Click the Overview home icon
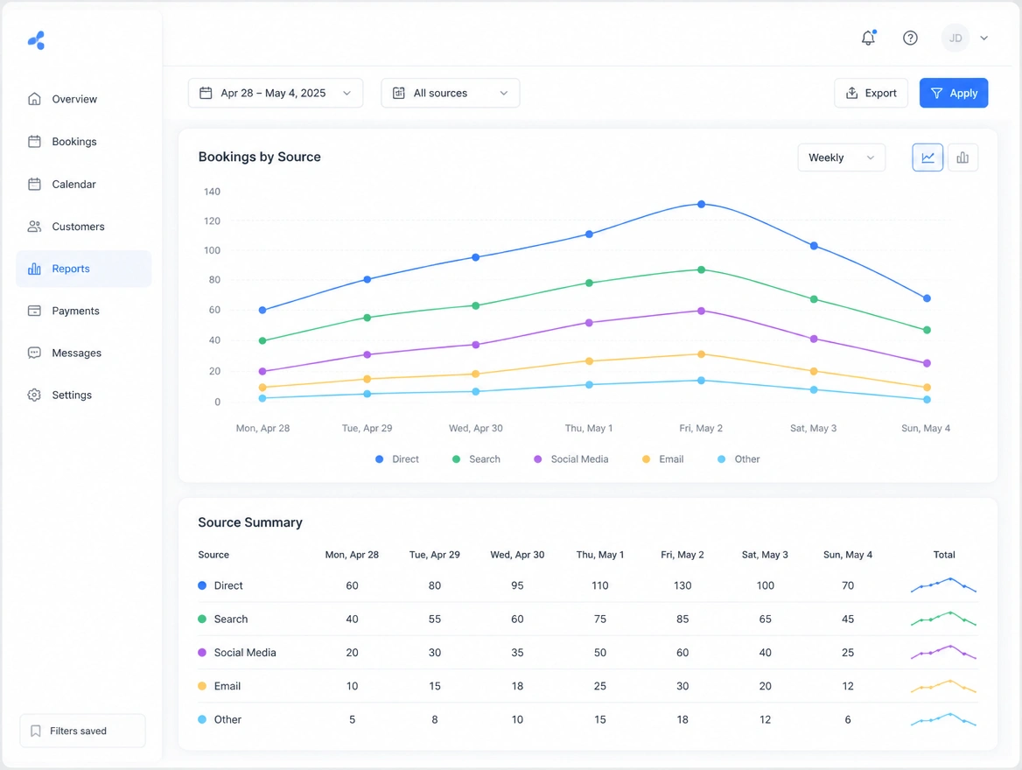Image resolution: width=1022 pixels, height=770 pixels. tap(34, 99)
